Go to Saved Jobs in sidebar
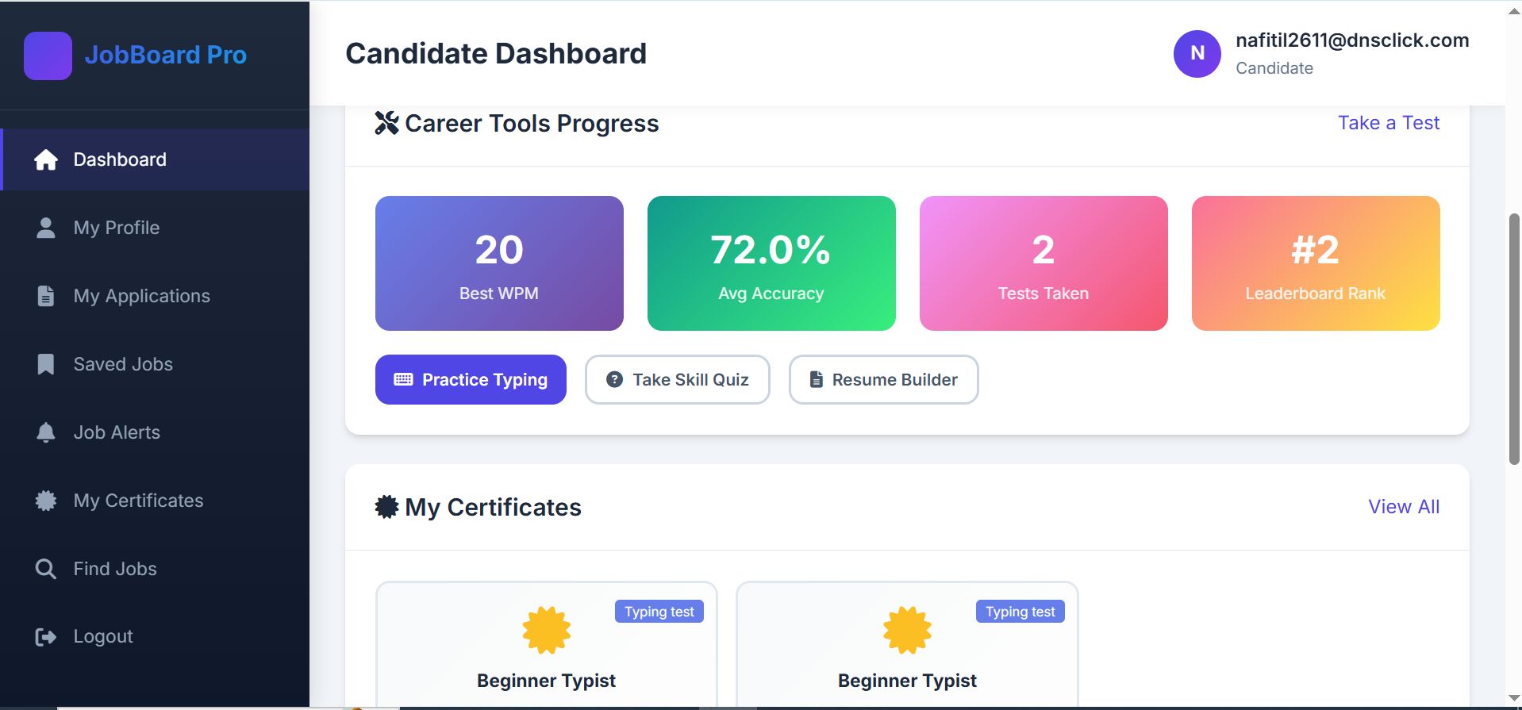The image size is (1522, 710). [123, 365]
